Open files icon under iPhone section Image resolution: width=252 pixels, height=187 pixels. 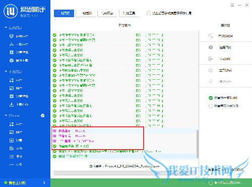[12, 148]
